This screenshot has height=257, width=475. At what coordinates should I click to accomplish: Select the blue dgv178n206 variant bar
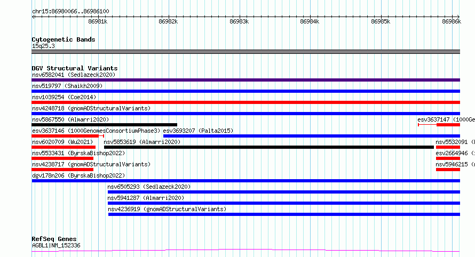click(x=246, y=181)
